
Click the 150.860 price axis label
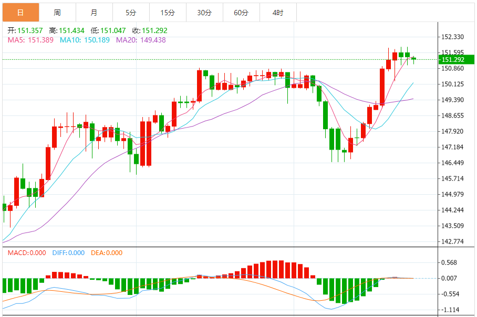(x=452, y=68)
